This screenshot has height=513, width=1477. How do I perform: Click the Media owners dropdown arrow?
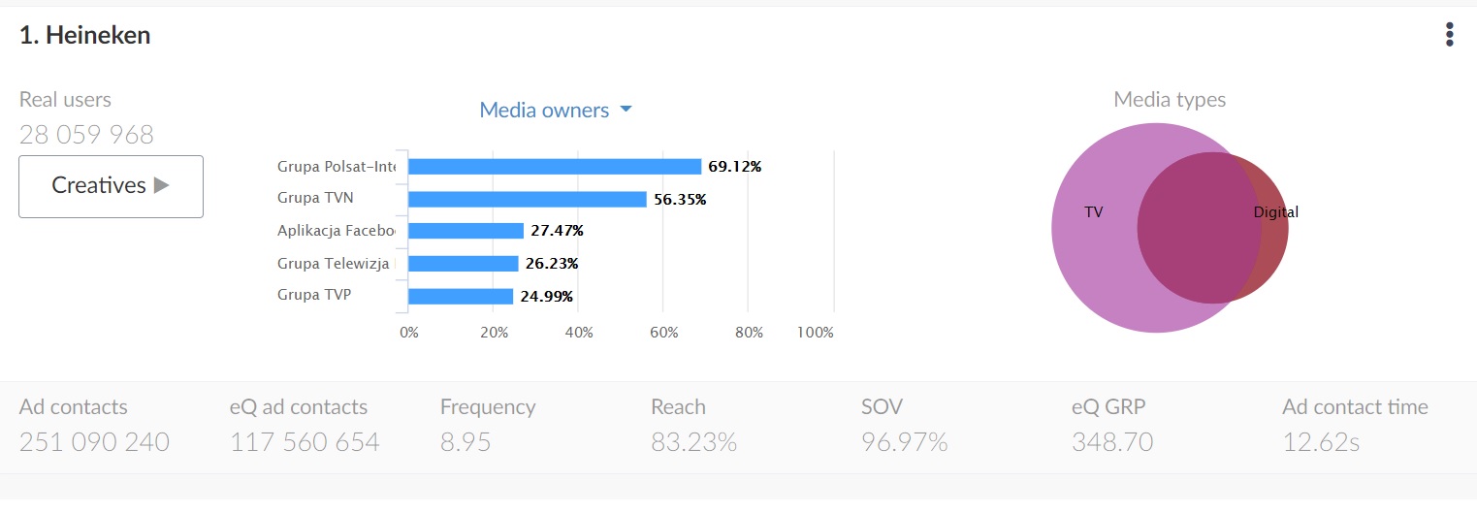pyautogui.click(x=626, y=110)
